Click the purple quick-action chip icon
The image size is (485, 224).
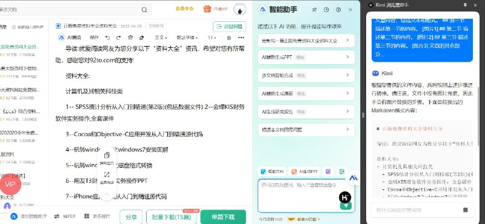pyautogui.click(x=328, y=171)
